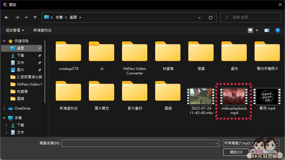Select the ct folder
Image resolution: width=285 pixels, height=160 pixels.
(102, 56)
